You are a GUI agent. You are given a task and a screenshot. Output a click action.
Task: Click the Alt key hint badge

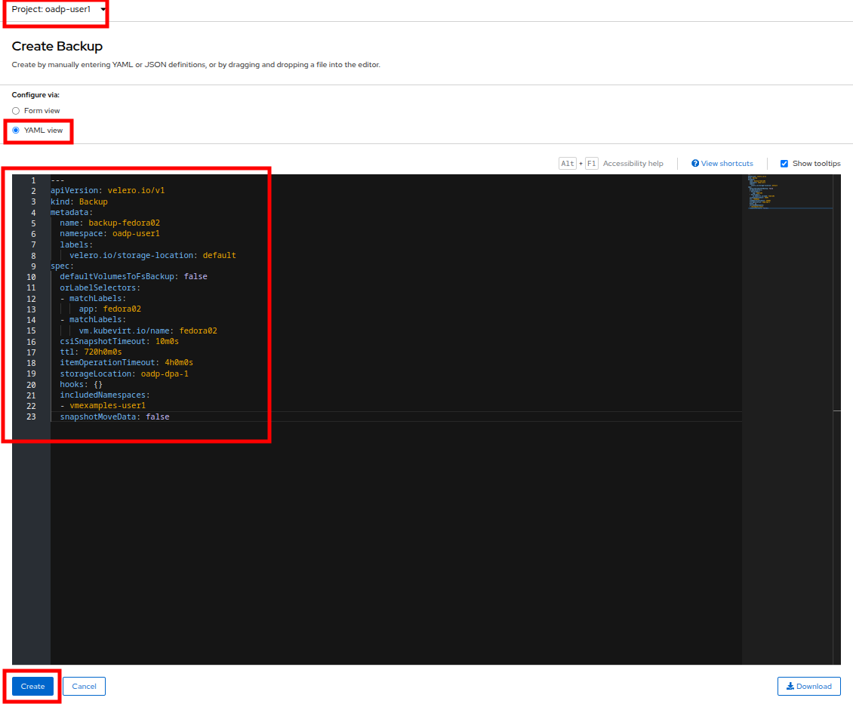click(x=568, y=164)
